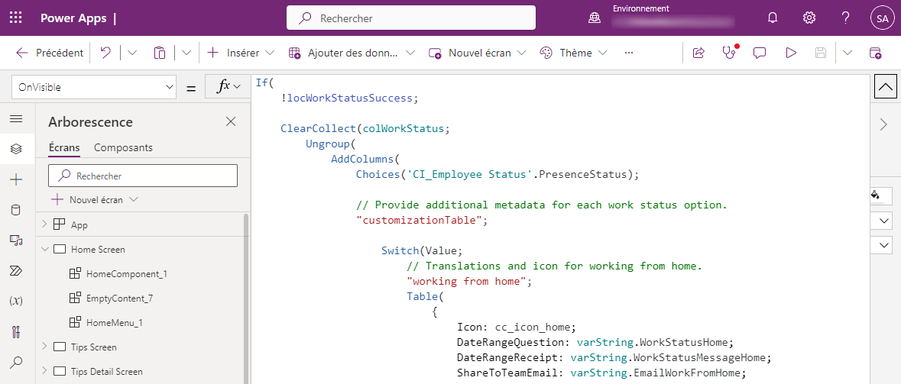
Task: Click the Switch(Value; line
Action: pyautogui.click(x=422, y=250)
